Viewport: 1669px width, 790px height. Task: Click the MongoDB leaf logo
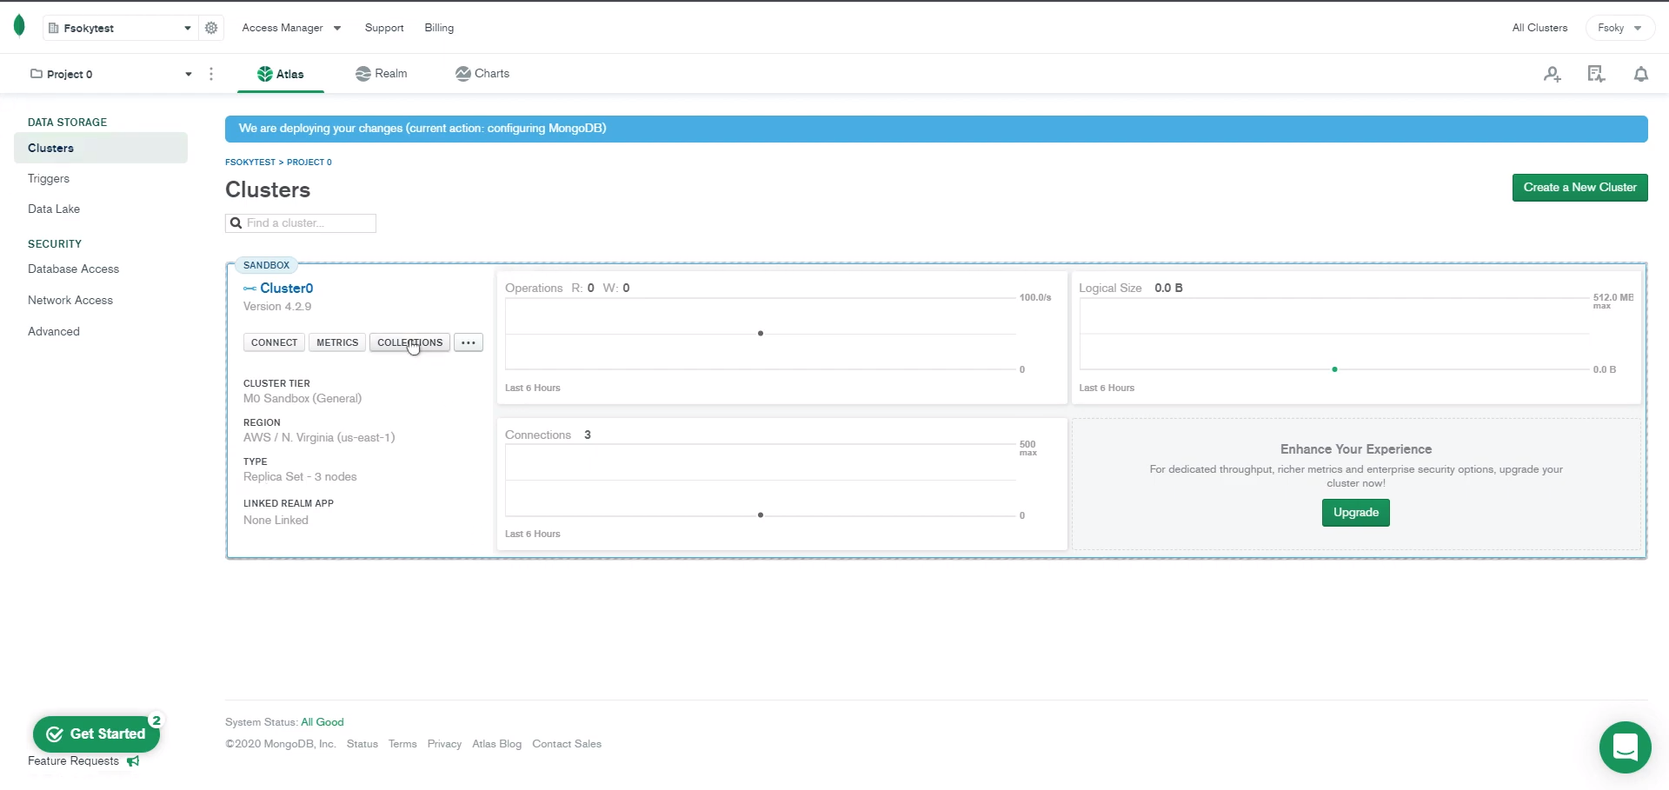[19, 26]
